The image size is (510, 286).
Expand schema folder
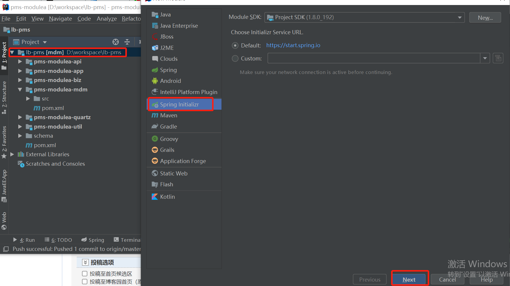tap(20, 136)
